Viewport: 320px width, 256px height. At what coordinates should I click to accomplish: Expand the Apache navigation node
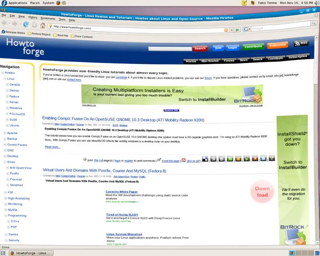5,133
